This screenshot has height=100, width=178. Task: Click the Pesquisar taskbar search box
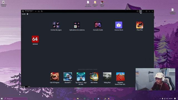pos(16,99)
